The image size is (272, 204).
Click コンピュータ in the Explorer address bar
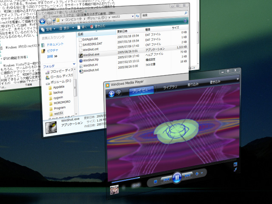click(74, 19)
